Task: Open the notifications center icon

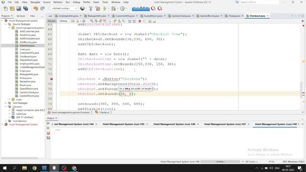Action: [300, 168]
